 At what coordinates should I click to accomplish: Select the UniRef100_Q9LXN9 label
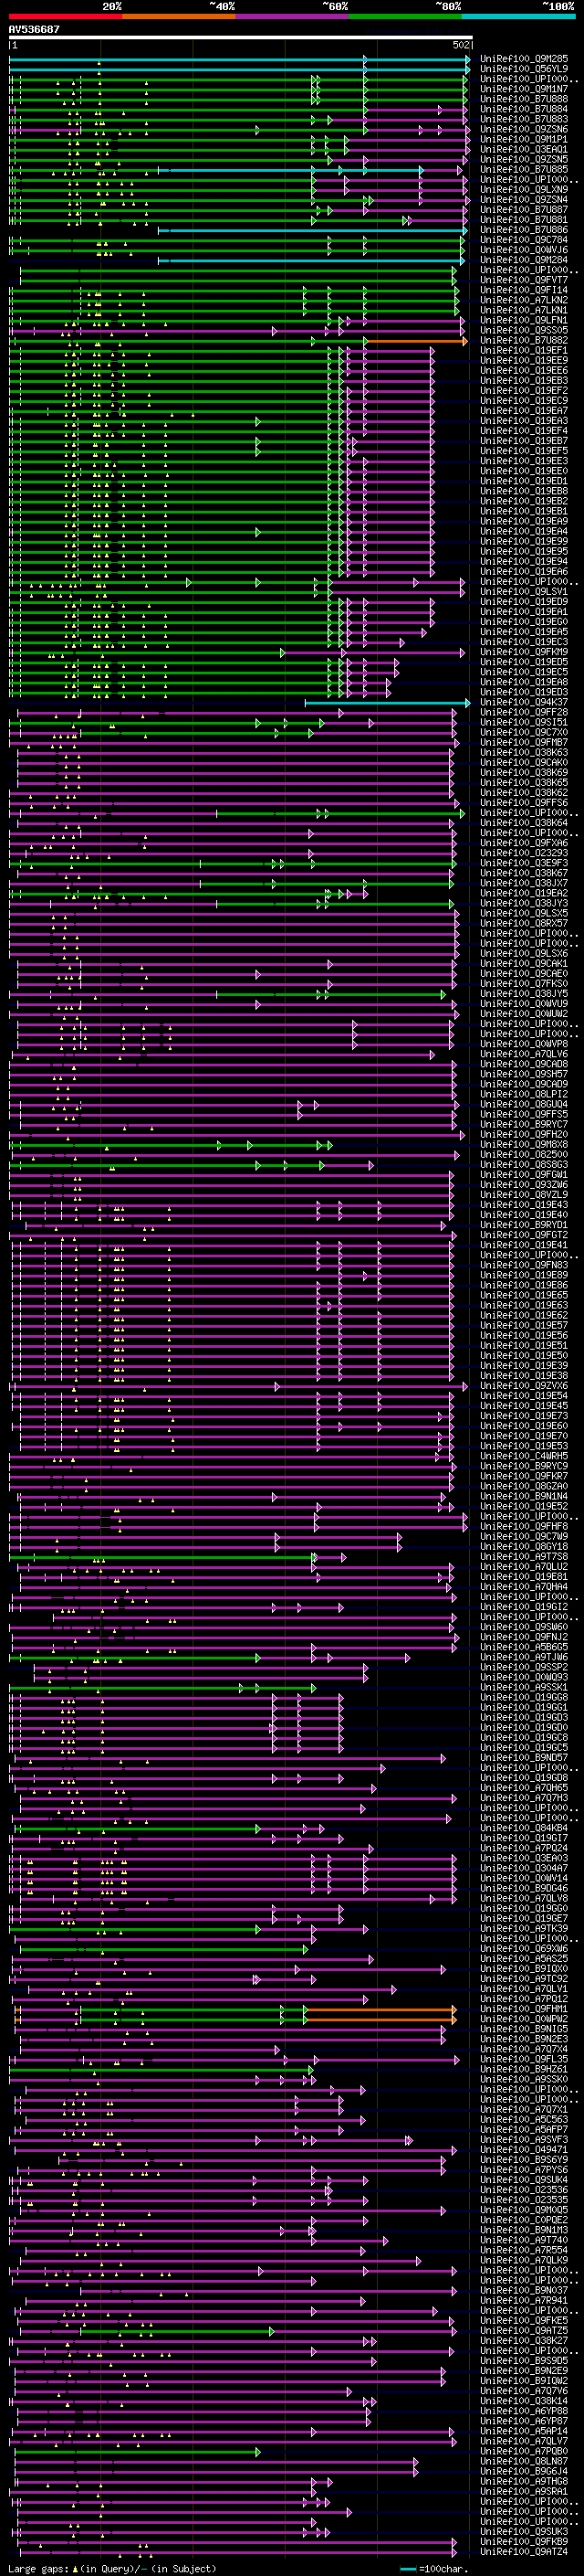pos(524,190)
